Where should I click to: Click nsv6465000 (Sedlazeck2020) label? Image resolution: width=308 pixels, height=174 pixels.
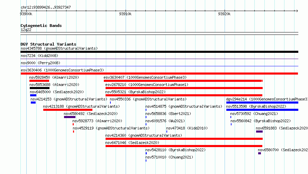click(x=57, y=92)
